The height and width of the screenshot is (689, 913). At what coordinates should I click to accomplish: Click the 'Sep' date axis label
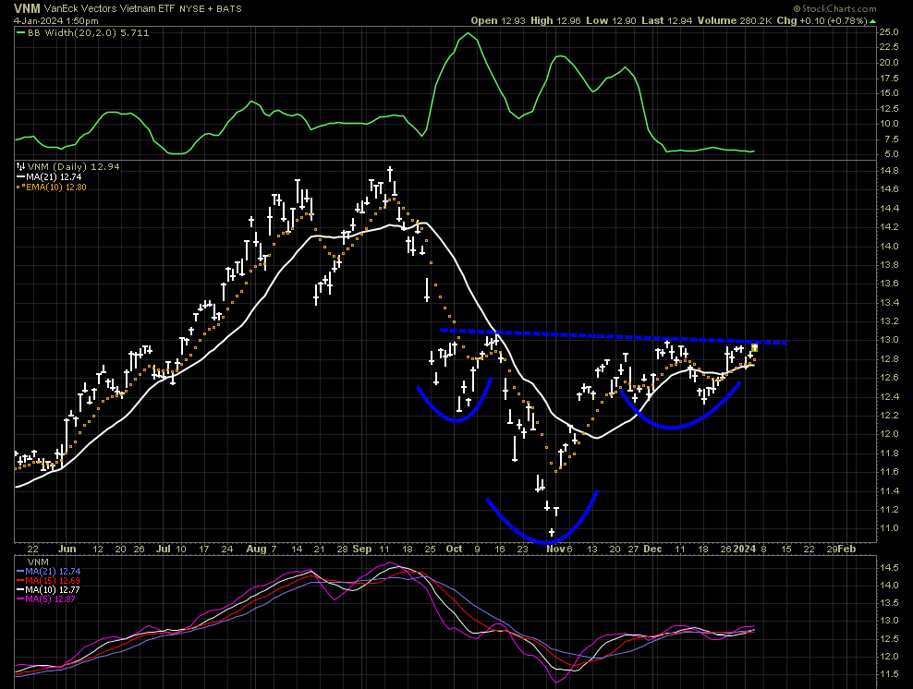tap(362, 549)
